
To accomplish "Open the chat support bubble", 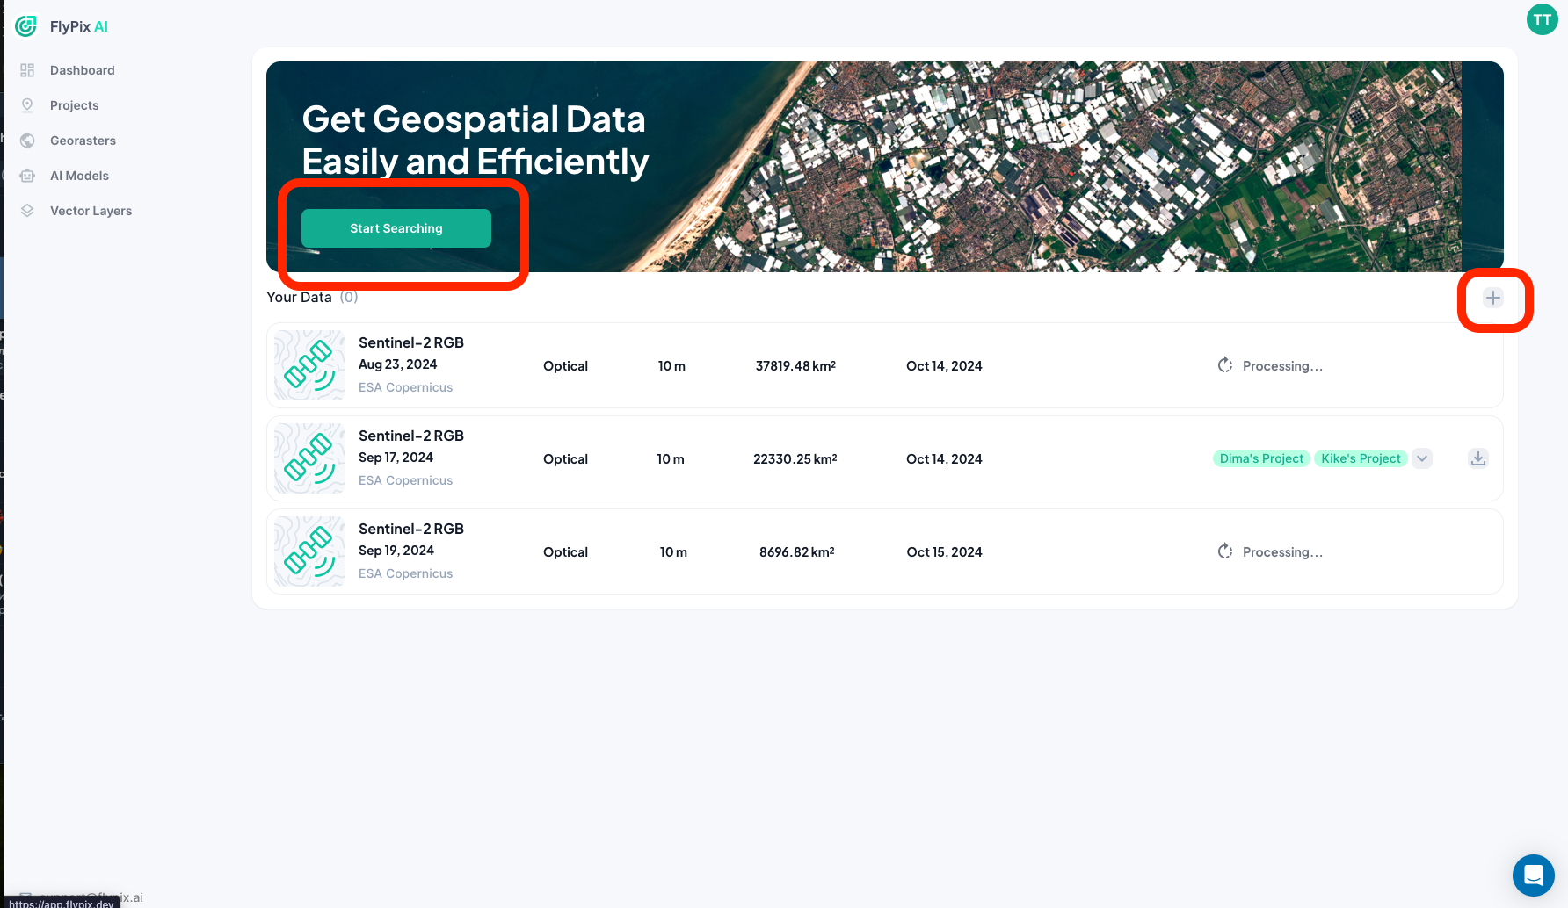I will (x=1533, y=875).
